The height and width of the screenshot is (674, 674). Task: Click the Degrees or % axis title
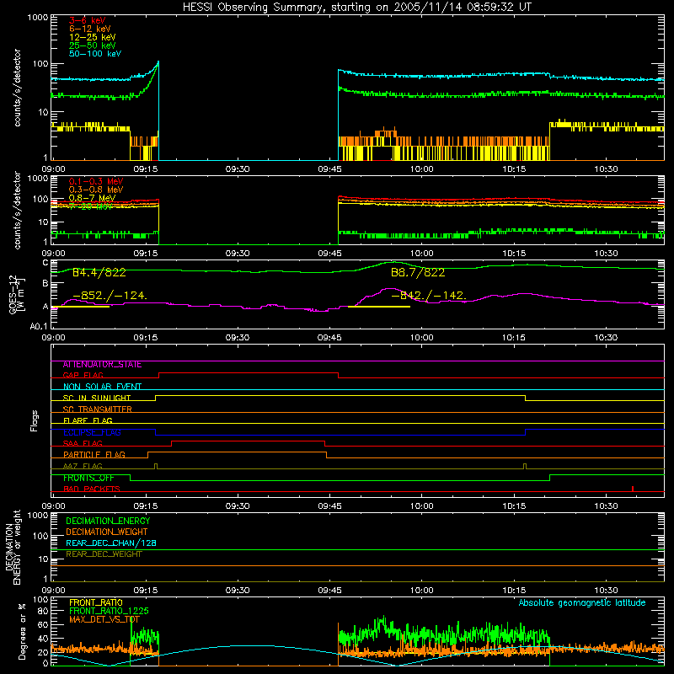[22, 631]
